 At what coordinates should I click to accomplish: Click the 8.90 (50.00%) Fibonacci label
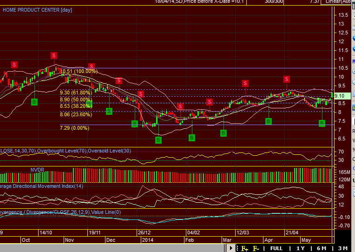(x=76, y=99)
